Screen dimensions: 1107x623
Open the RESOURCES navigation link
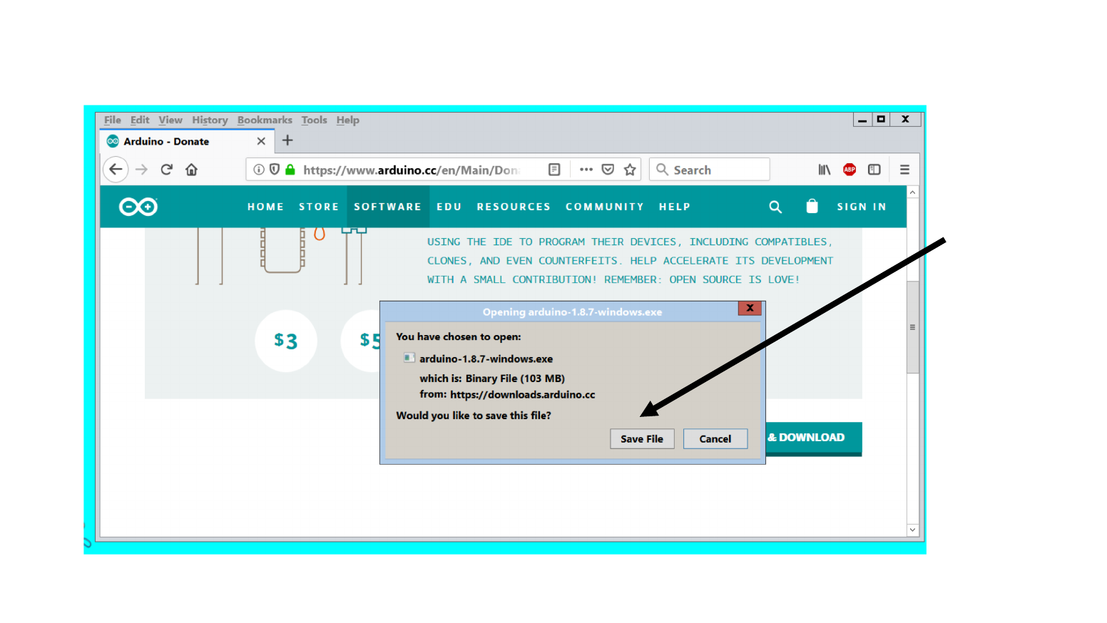click(514, 207)
